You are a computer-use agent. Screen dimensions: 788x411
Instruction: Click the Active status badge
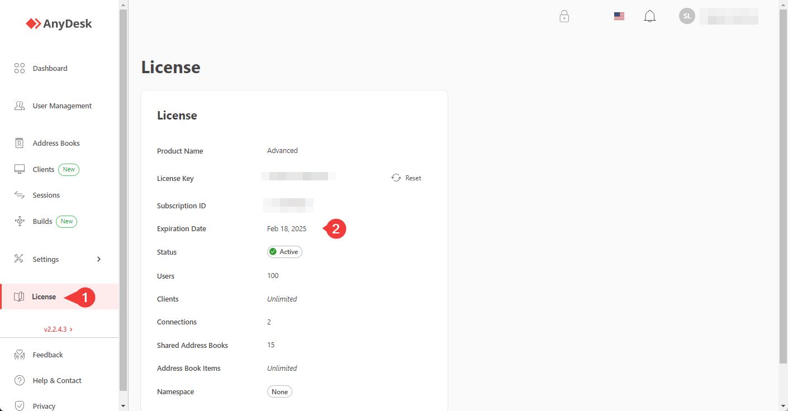(284, 252)
